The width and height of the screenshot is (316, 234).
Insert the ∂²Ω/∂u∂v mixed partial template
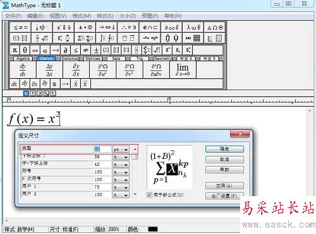coord(156,70)
